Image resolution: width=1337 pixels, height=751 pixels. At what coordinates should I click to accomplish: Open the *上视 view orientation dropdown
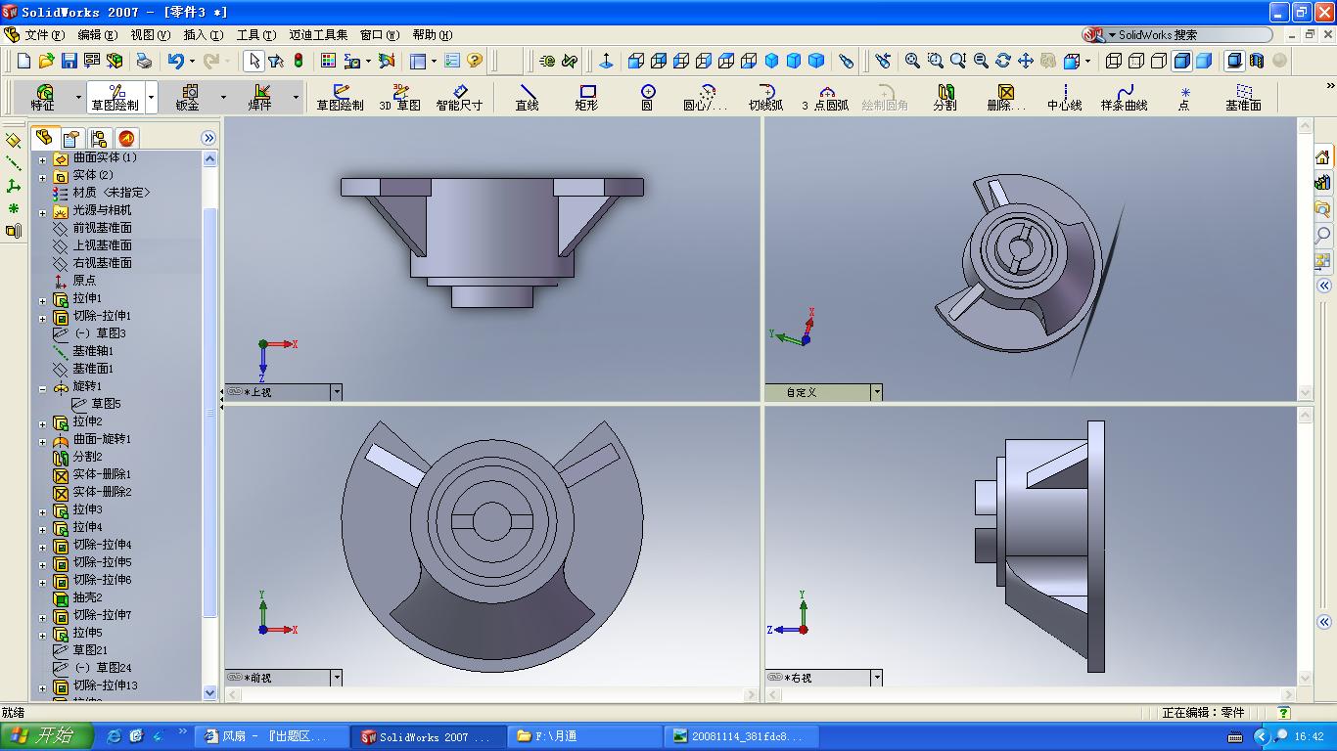click(336, 392)
